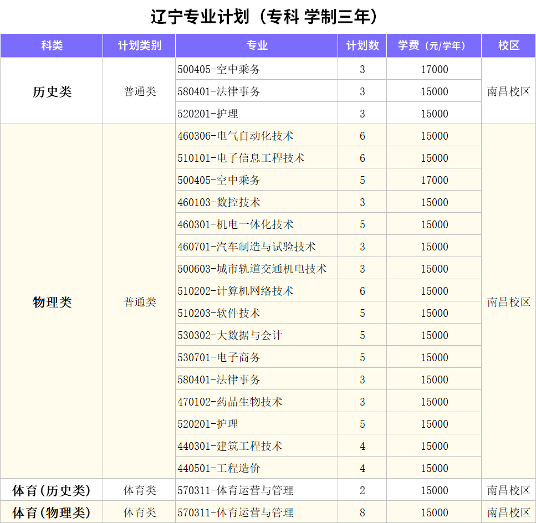Click the 440501-工程造价 major
The width and height of the screenshot is (536, 523).
[219, 468]
